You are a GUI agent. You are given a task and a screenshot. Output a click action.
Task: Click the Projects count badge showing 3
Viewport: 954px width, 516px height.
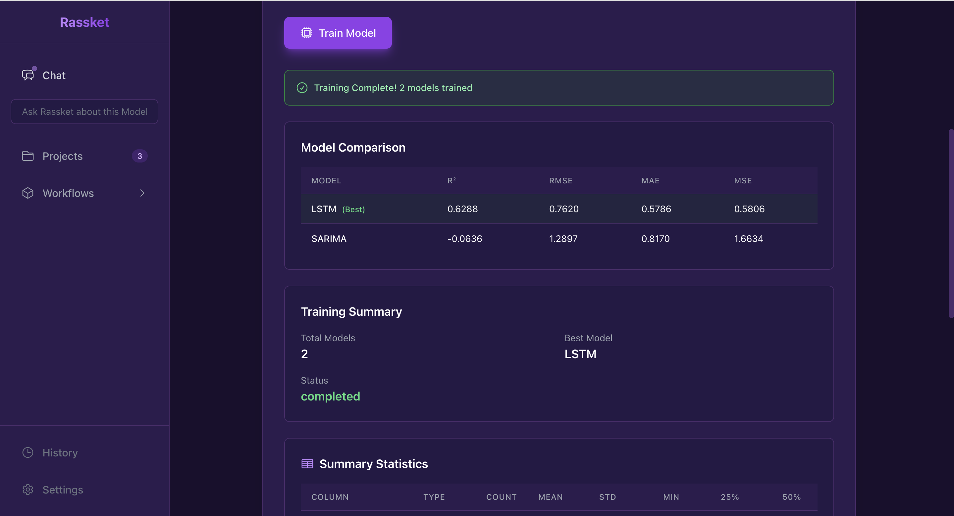(x=139, y=156)
